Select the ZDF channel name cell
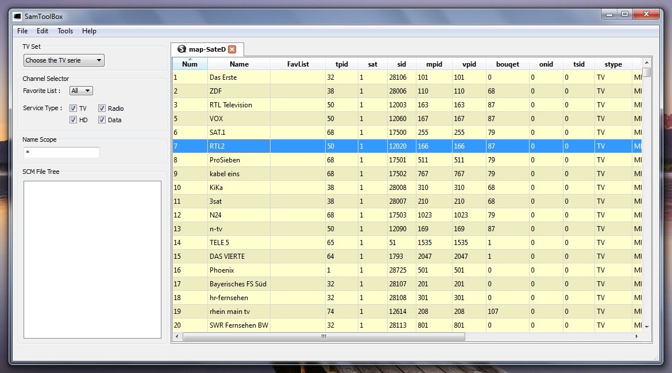672x373 pixels. tap(239, 91)
